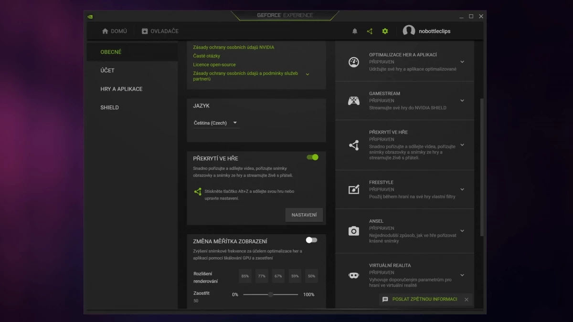Click the speedometer icon for optimalizace her
The width and height of the screenshot is (573, 322).
pos(354,62)
